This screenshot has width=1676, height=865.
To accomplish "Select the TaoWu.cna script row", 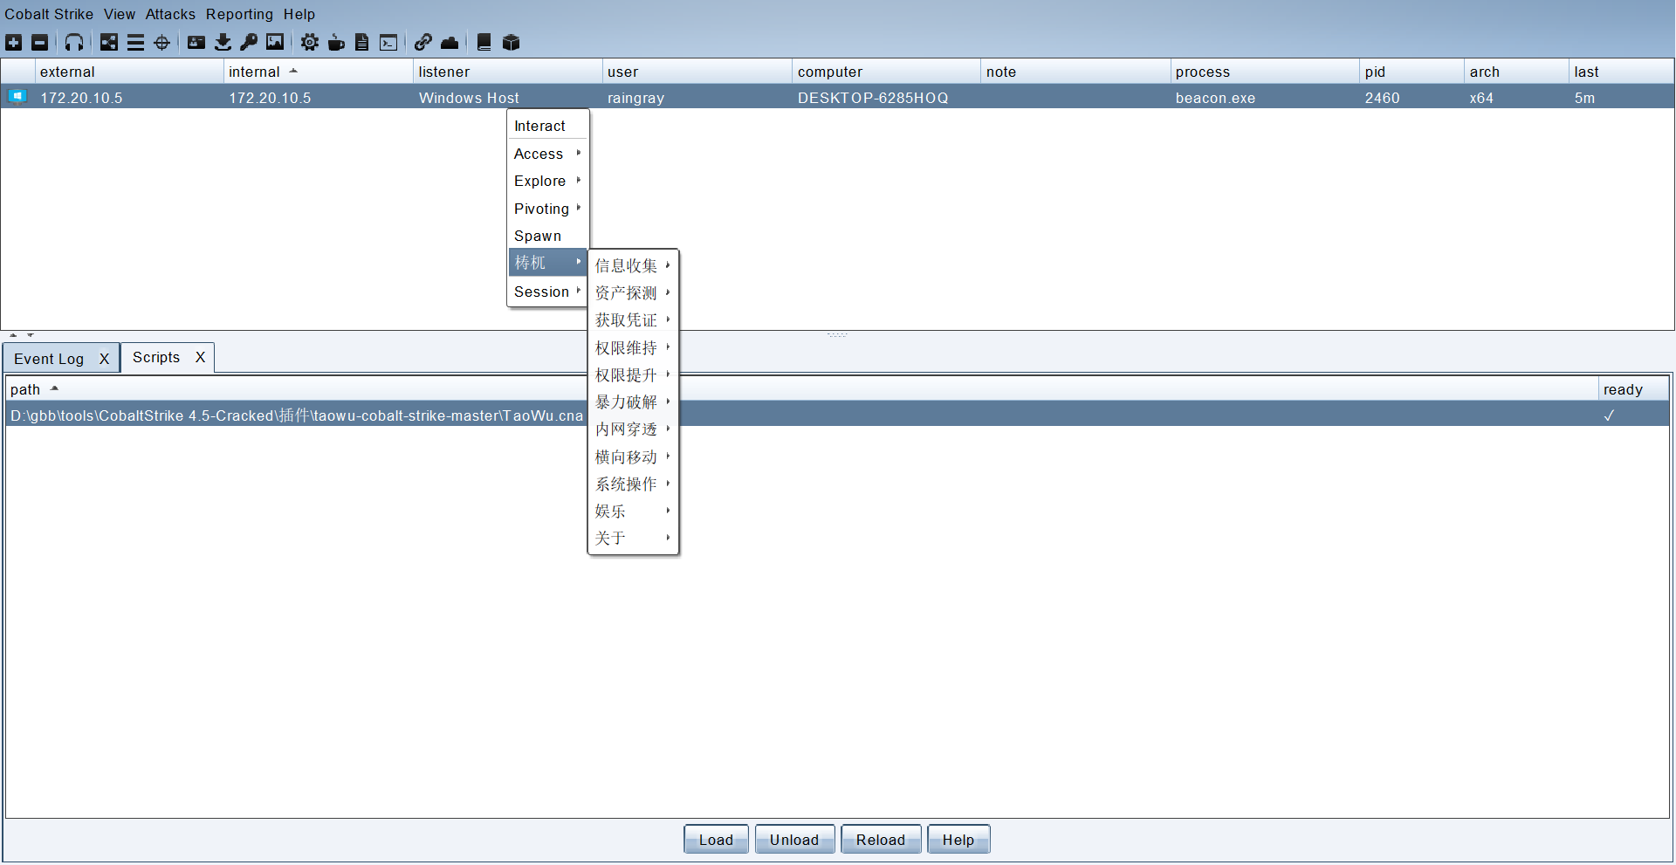I will [837, 415].
